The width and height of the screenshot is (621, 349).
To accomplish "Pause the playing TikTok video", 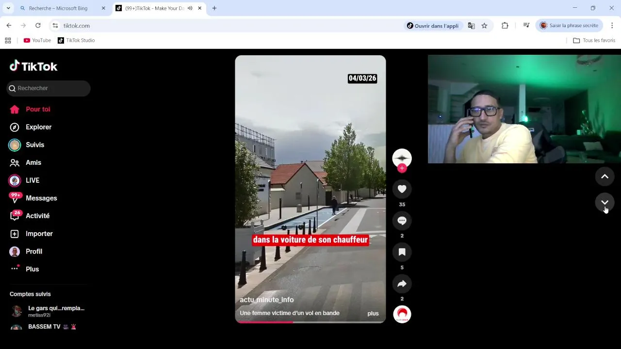I will (310, 189).
